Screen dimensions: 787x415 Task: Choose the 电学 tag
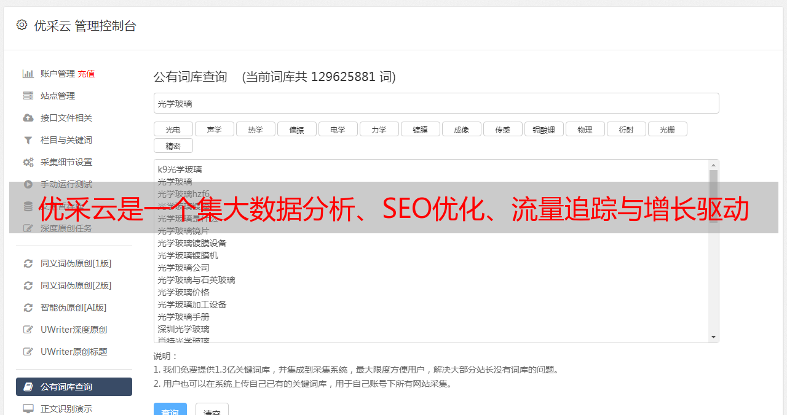click(x=338, y=129)
